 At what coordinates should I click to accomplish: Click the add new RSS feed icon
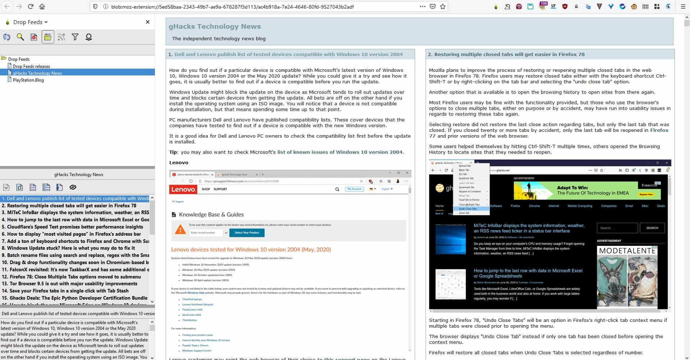pos(61,37)
